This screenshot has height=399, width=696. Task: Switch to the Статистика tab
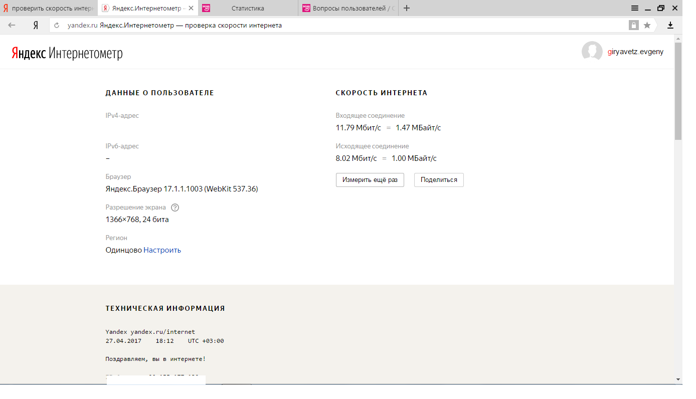[x=248, y=8]
